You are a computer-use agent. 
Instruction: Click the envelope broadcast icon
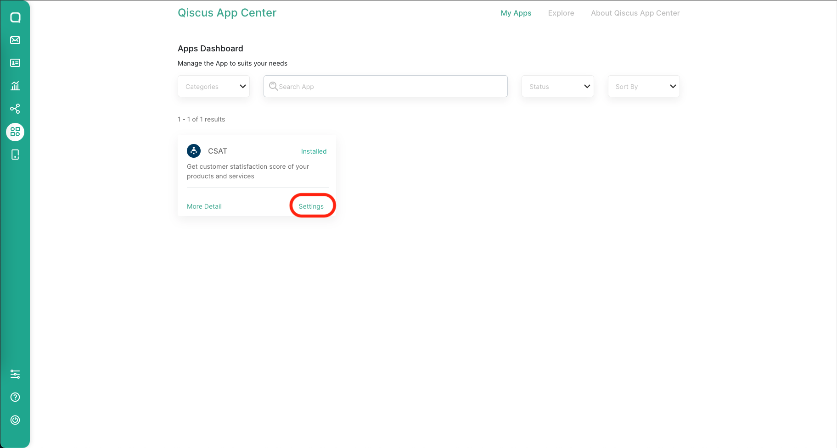(15, 40)
